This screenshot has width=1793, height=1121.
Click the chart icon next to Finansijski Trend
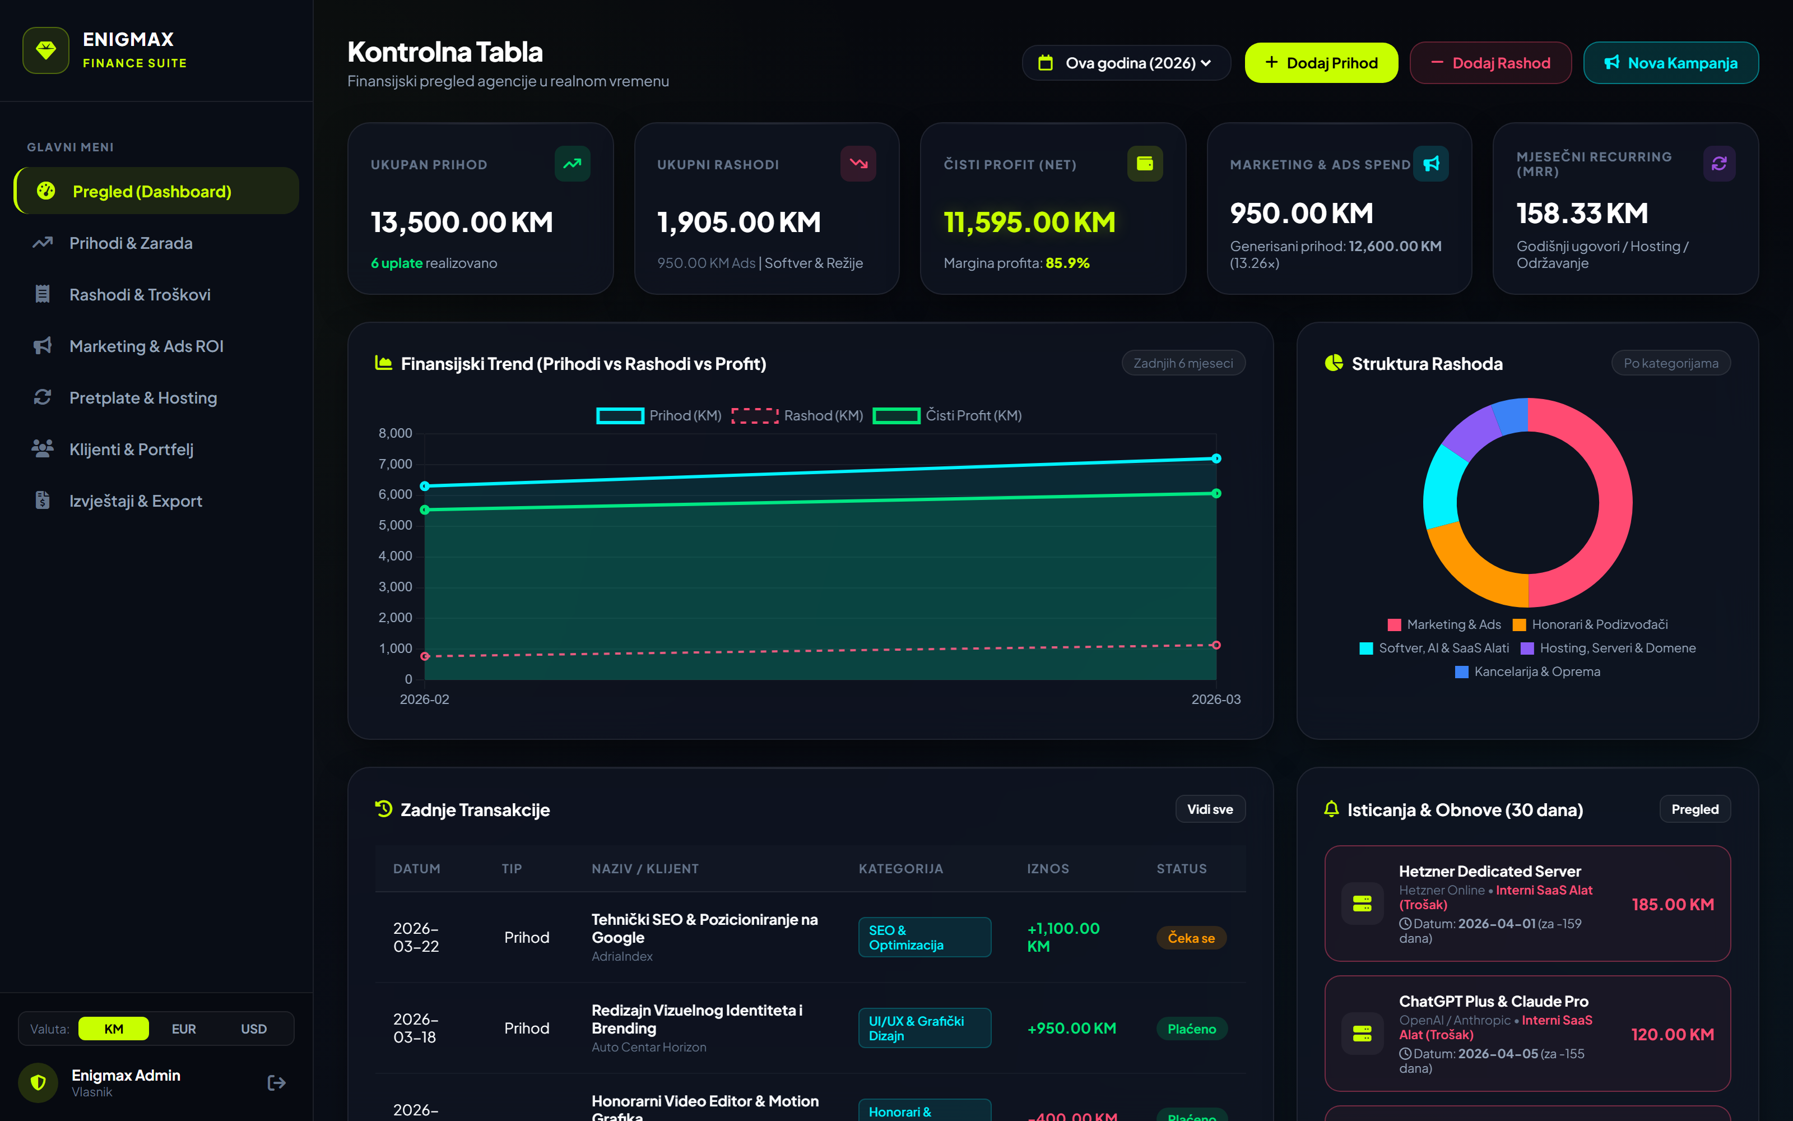click(383, 363)
